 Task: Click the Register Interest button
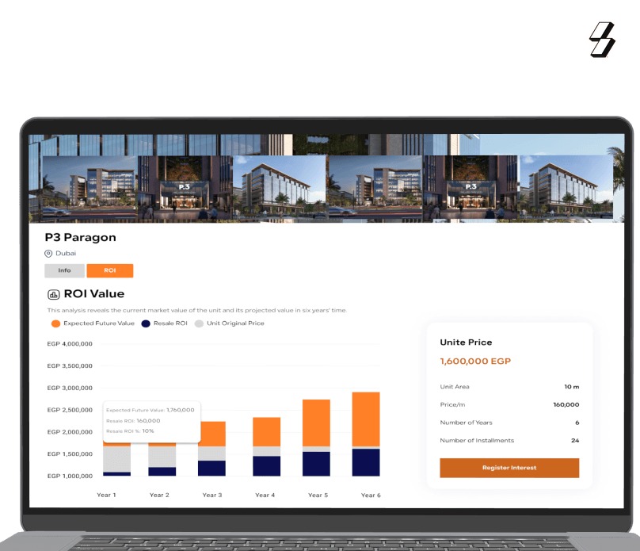(x=509, y=468)
